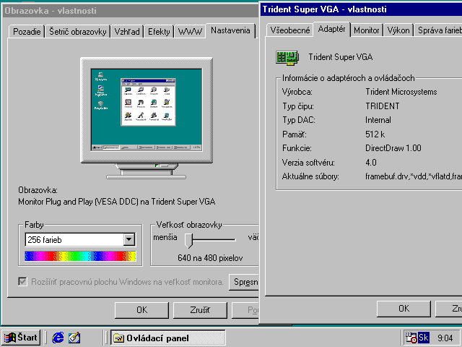Switch to the Všeobecné tab in Trident dialog
Viewport: 462px width, 347px height.
click(x=290, y=30)
